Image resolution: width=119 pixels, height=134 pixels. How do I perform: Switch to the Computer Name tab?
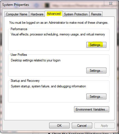(17, 14)
